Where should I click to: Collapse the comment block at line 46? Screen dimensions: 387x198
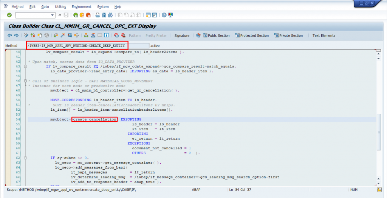(25, 81)
